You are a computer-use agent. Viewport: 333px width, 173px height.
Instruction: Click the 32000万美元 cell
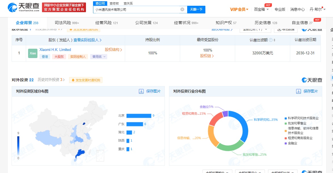click(262, 53)
